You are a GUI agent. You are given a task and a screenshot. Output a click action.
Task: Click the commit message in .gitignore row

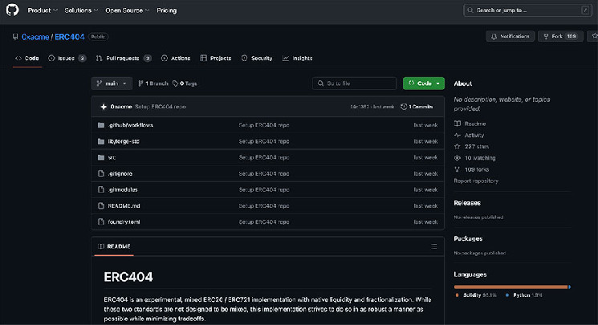(x=264, y=173)
